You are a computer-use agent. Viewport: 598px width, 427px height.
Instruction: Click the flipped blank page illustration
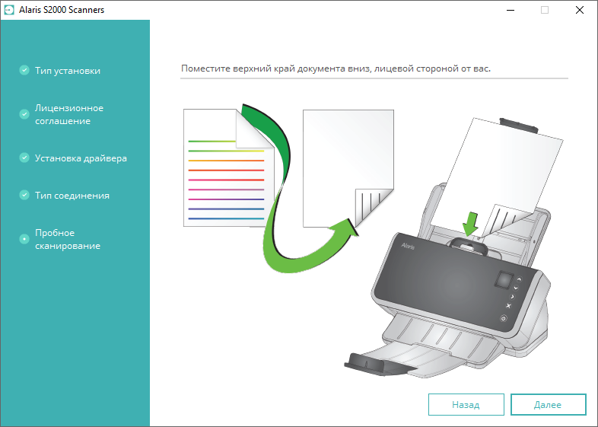tap(348, 169)
